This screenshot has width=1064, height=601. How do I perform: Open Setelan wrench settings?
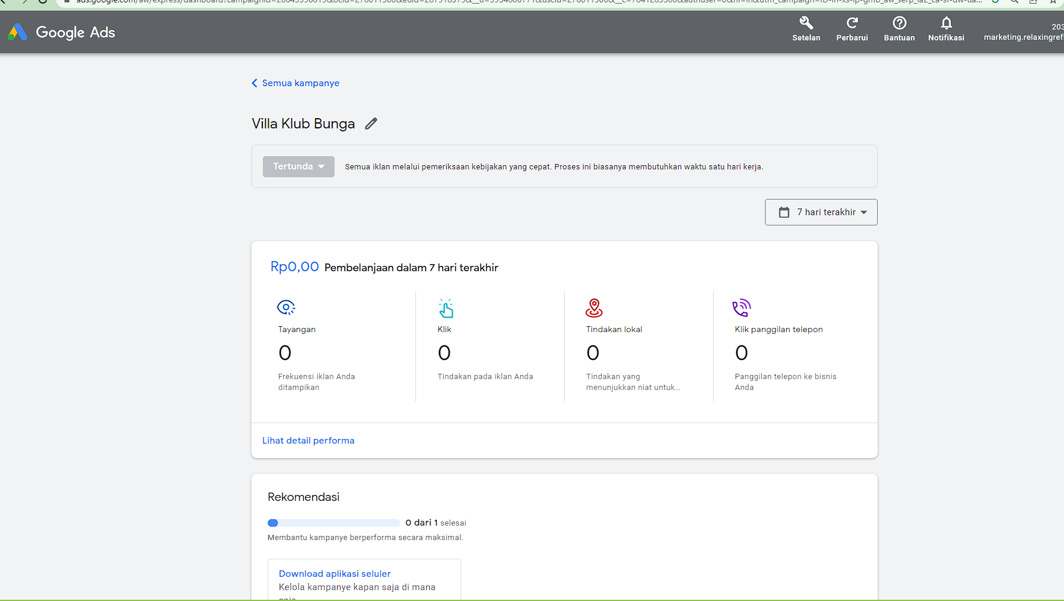point(806,29)
